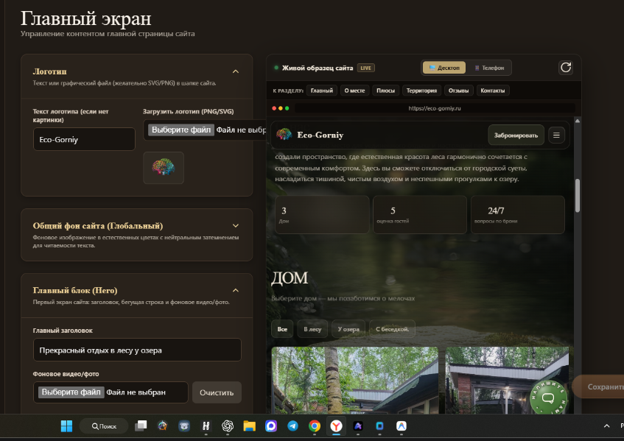Click the preview pane vertical scrollbar thumb
This screenshot has width=624, height=441.
[578, 196]
